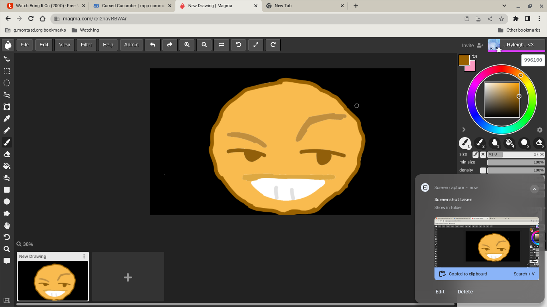Open the Edit menu
The image size is (547, 307).
pyautogui.click(x=44, y=45)
